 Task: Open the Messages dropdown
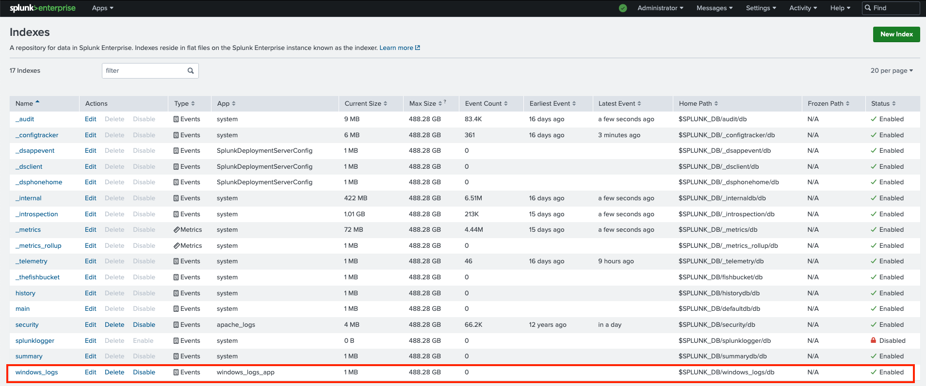tap(715, 8)
